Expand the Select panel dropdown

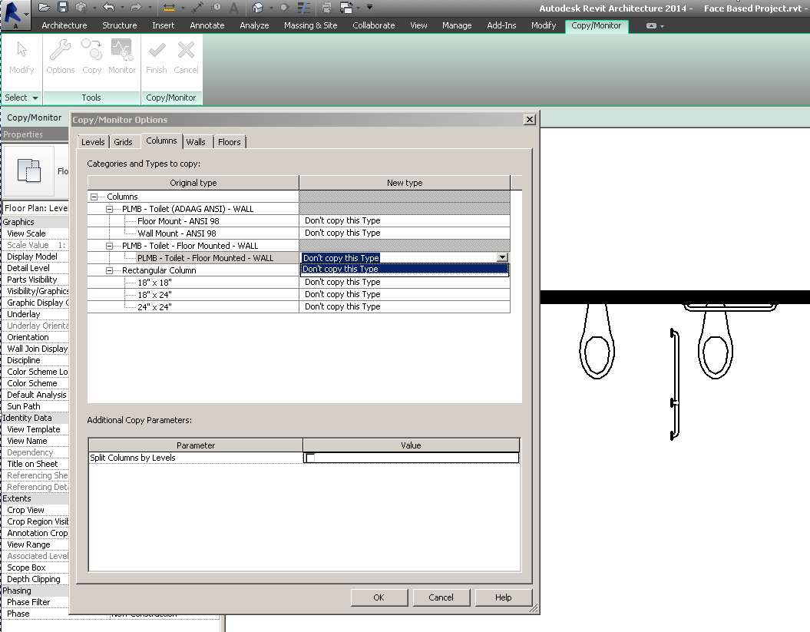coord(35,98)
